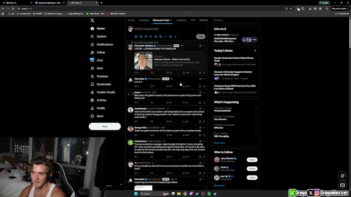Switch to the YTG tab
Viewport: 351px width, 197px height.
(x=193, y=20)
